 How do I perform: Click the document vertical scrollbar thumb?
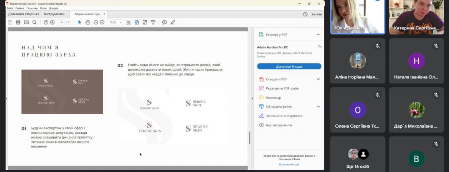[249, 138]
